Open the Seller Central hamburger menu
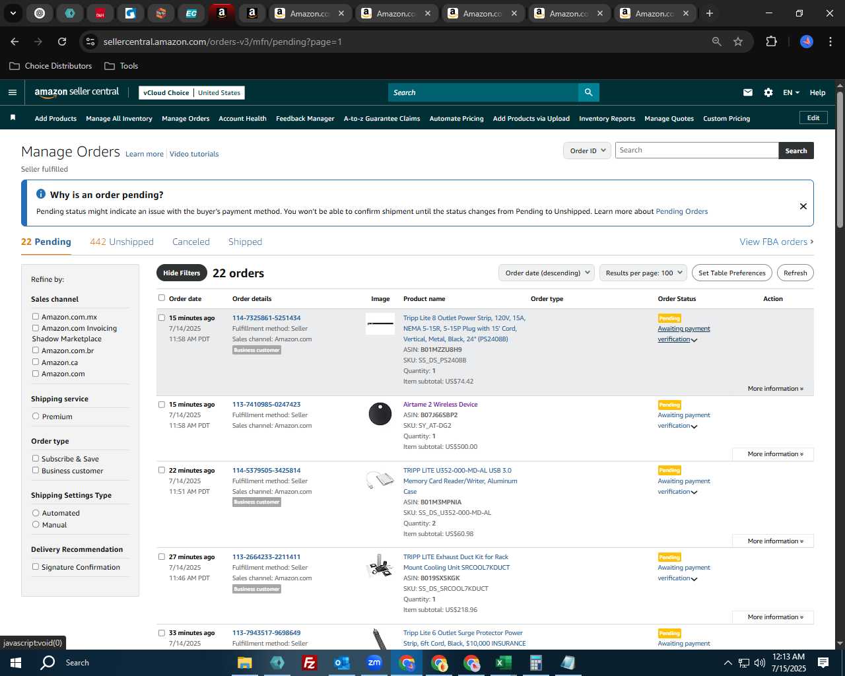 13,92
